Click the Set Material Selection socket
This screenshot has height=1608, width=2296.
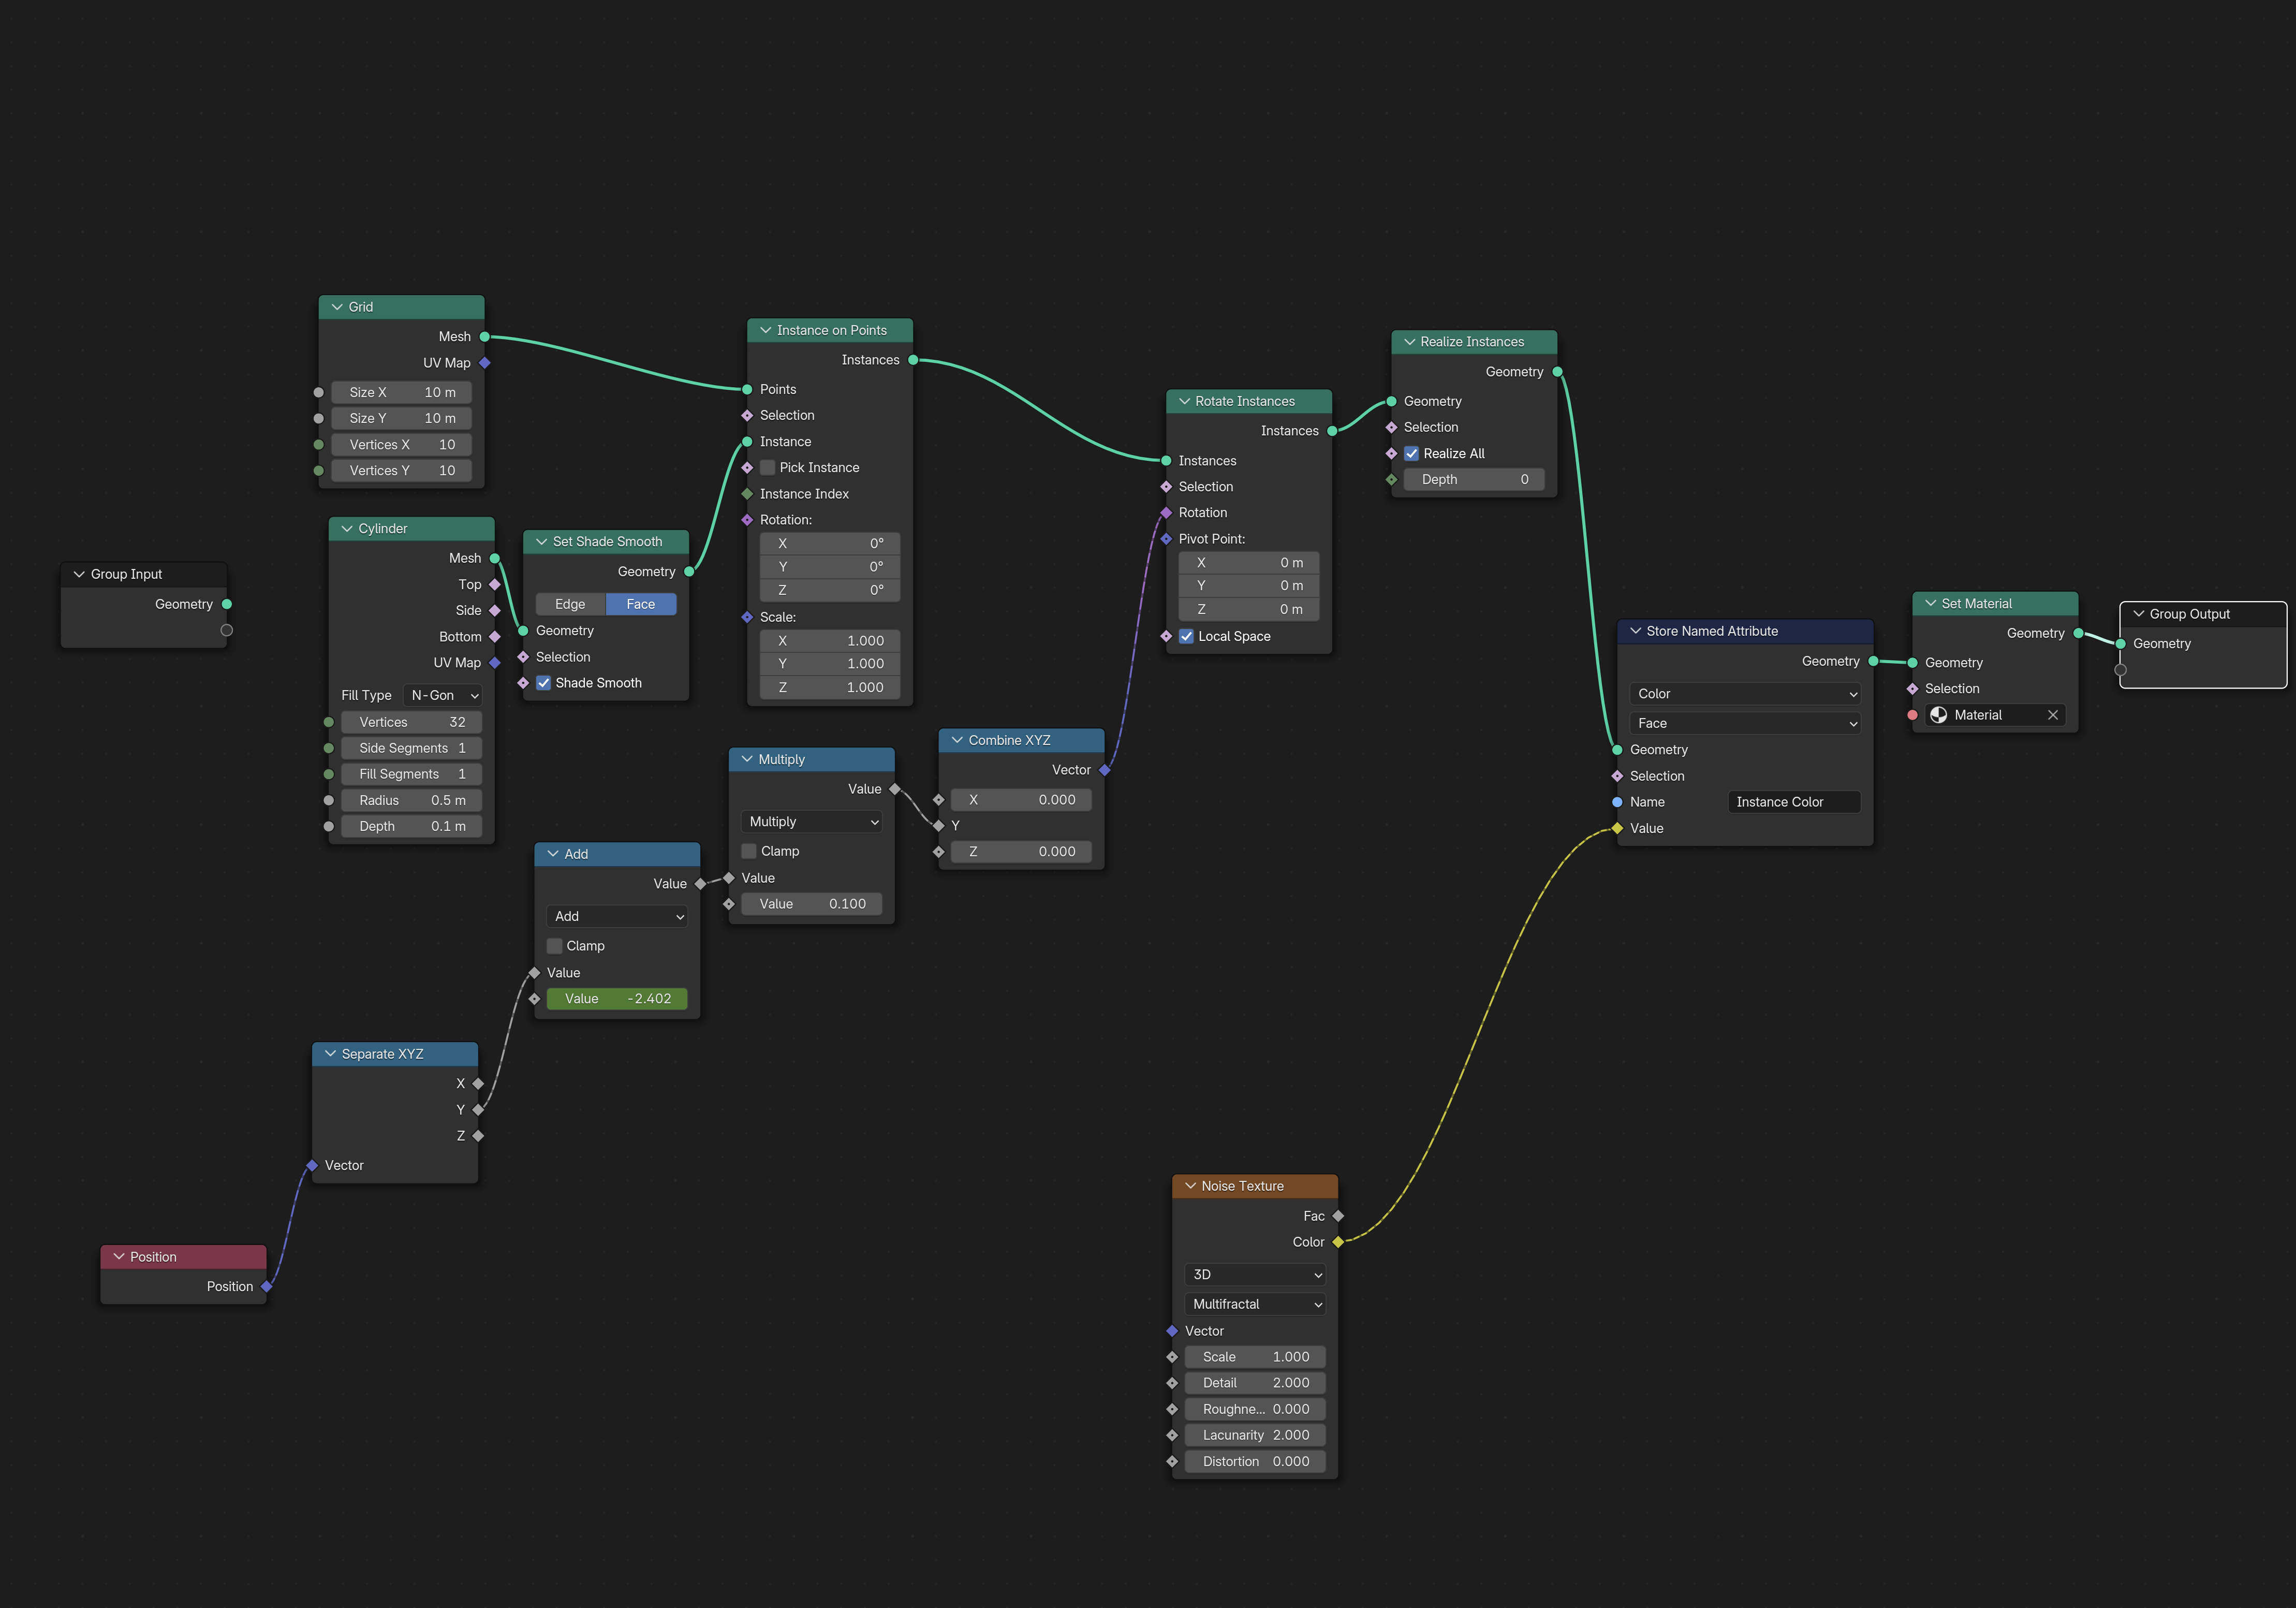point(1913,689)
